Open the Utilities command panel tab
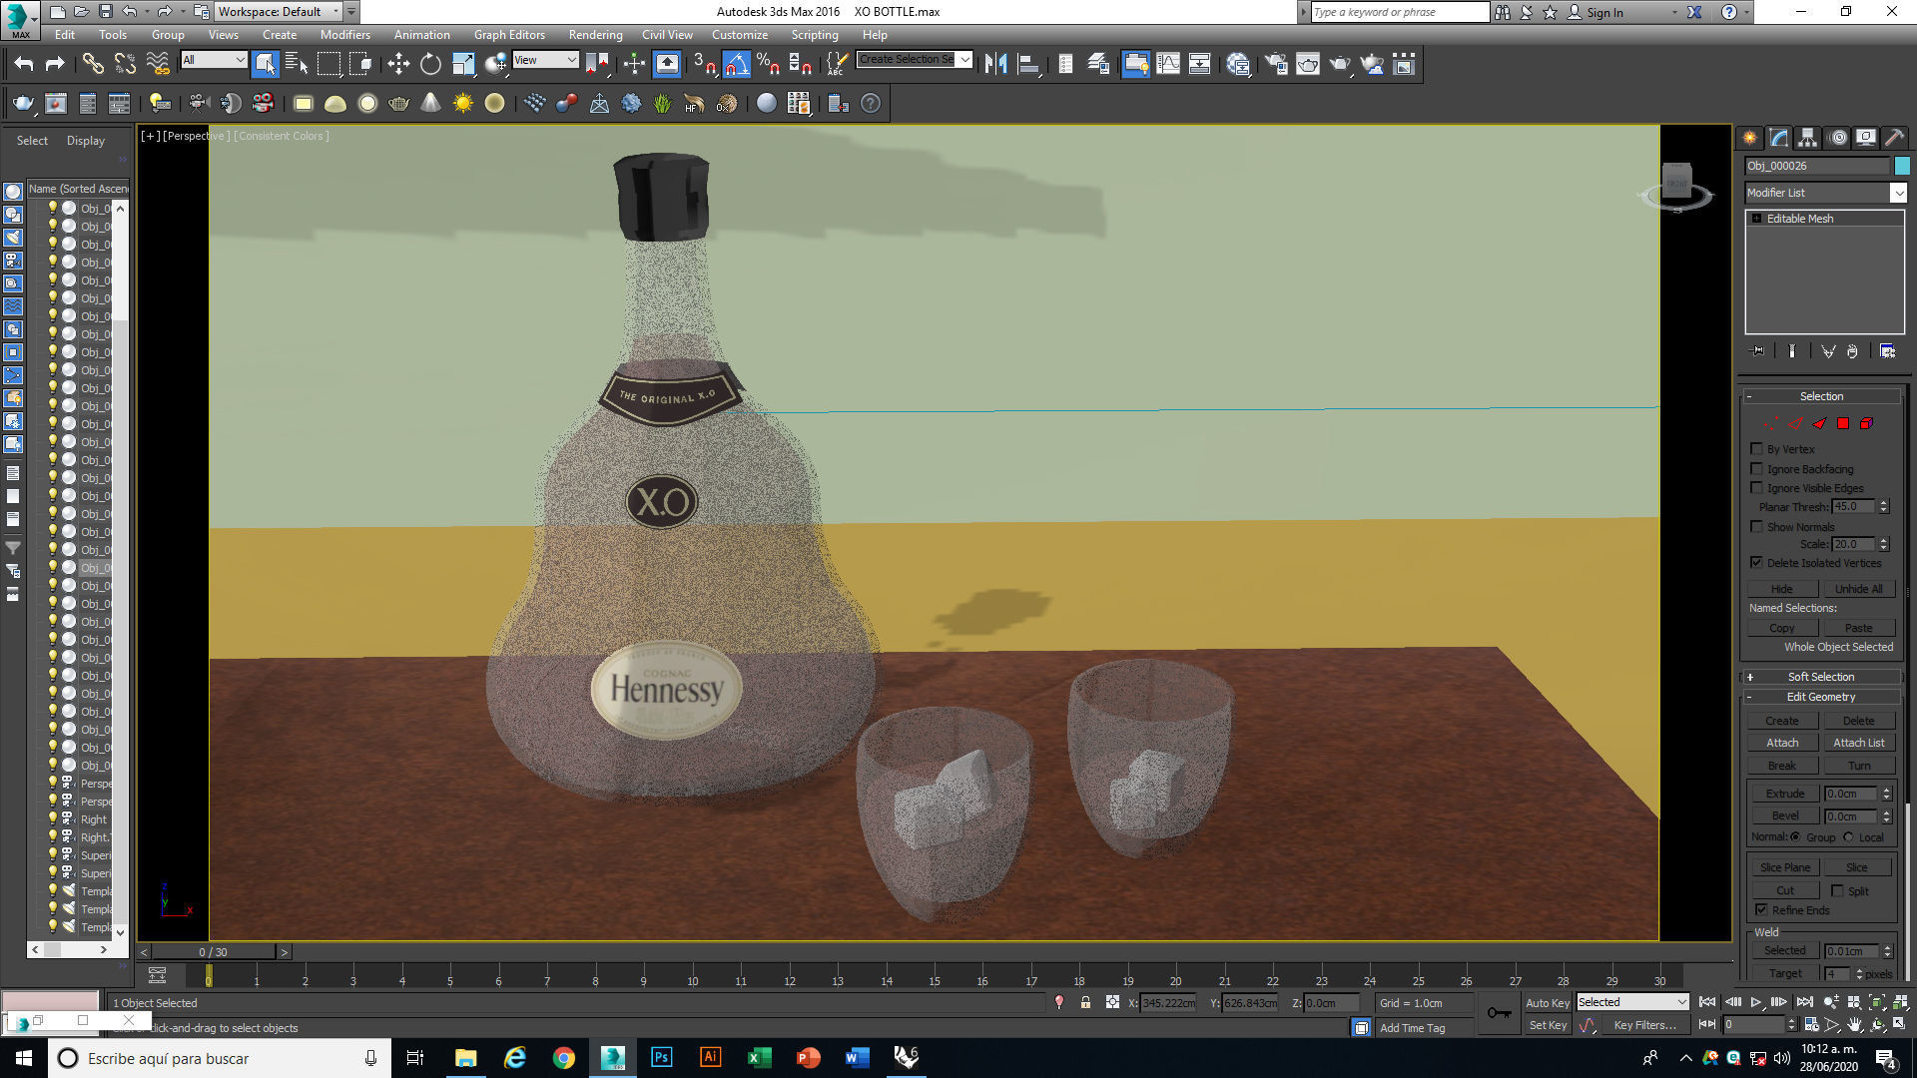 coord(1894,138)
